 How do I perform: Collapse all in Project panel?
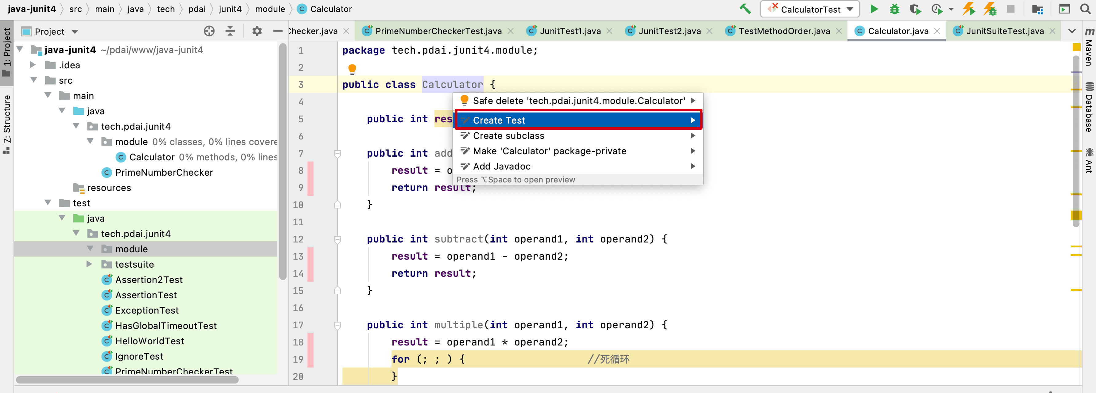tap(230, 31)
